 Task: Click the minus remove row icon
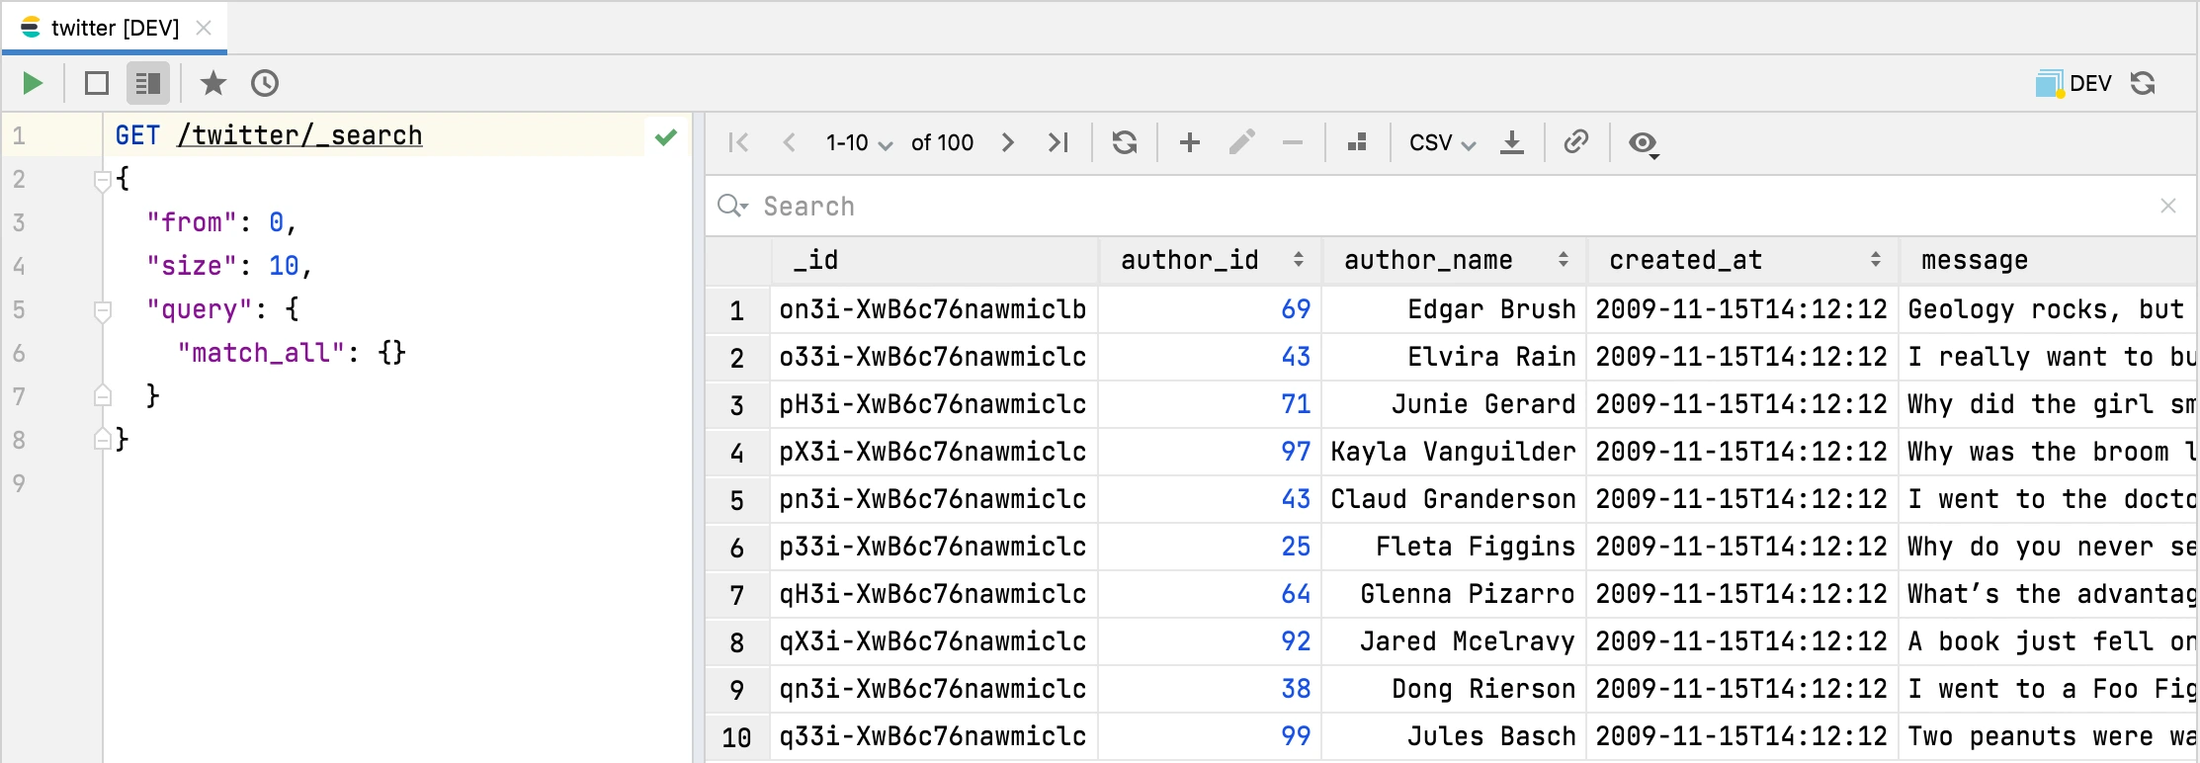click(1293, 142)
